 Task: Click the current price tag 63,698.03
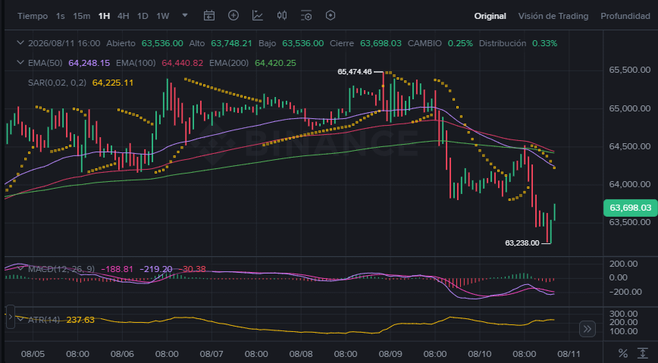coord(630,208)
